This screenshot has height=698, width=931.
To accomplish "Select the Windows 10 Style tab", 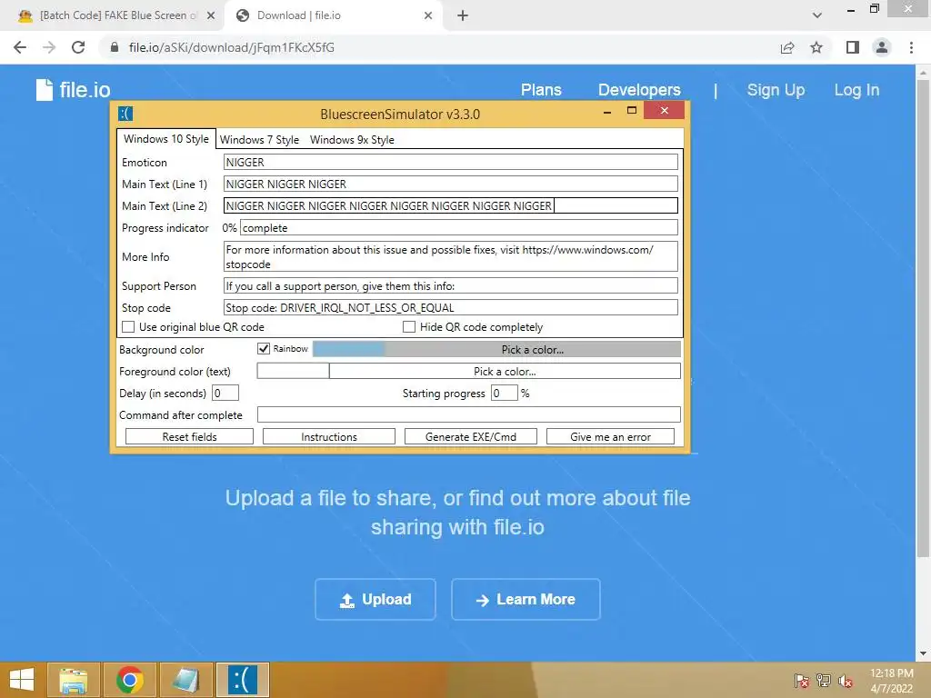I will 166,139.
